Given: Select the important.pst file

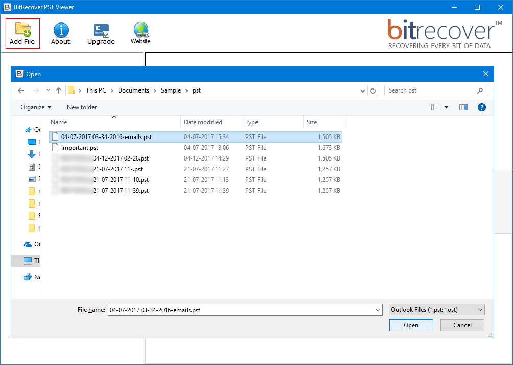Looking at the screenshot, I should [x=196, y=148].
